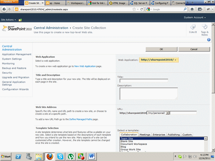Switch to Firefox taskbar icon

click(50, 157)
